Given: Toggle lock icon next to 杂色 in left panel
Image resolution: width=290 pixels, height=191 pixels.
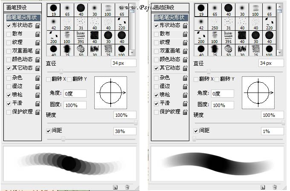Looking at the screenshot, I should (x=38, y=78).
